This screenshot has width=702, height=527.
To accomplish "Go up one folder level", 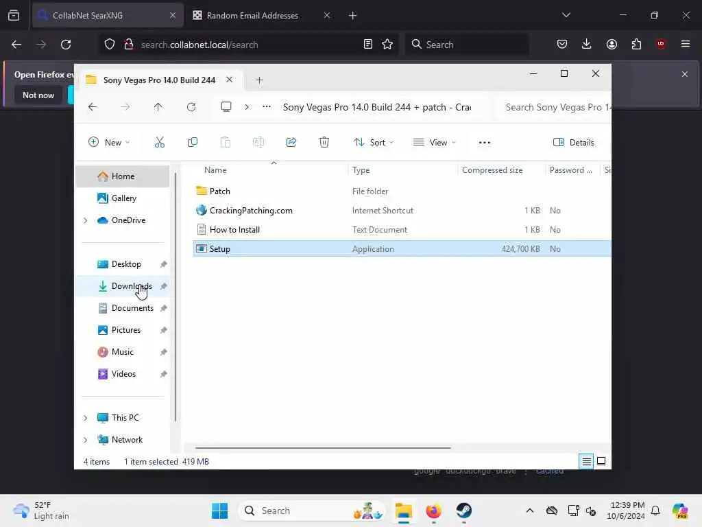I will 158,107.
